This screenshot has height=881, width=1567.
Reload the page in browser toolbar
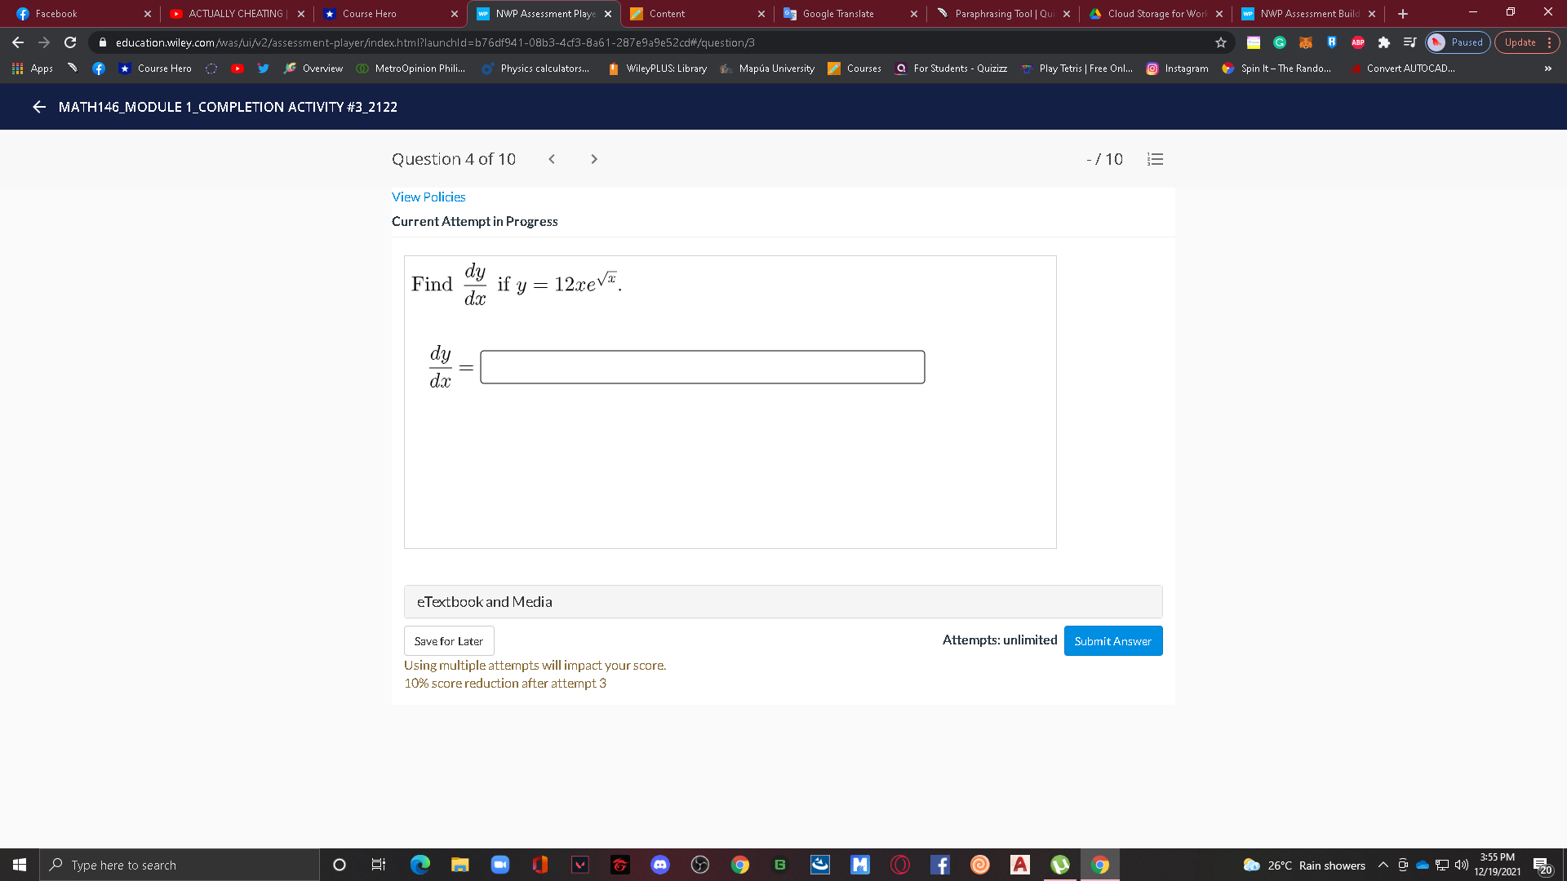pos(70,42)
